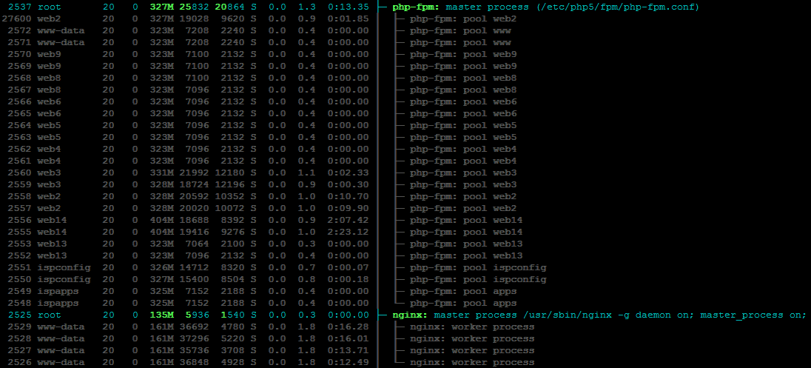
Task: Click resident memory value 7064
Action: tap(197, 244)
